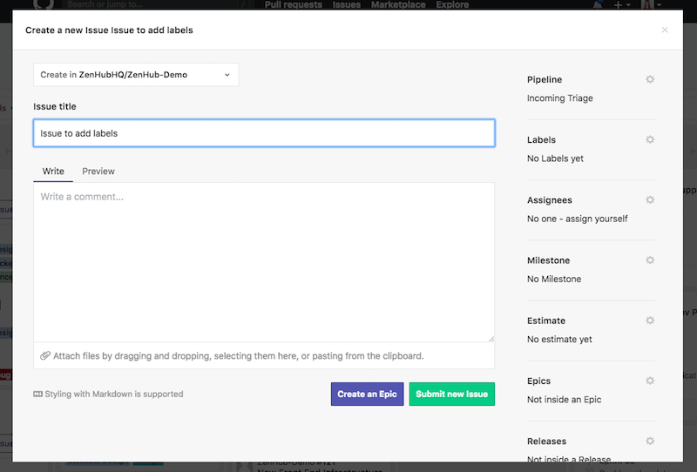Click Submit new Issue button
Screen dimensions: 697x472
[452, 394]
